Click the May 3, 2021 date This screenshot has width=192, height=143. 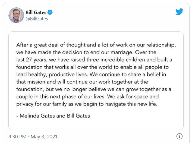[x=44, y=136]
